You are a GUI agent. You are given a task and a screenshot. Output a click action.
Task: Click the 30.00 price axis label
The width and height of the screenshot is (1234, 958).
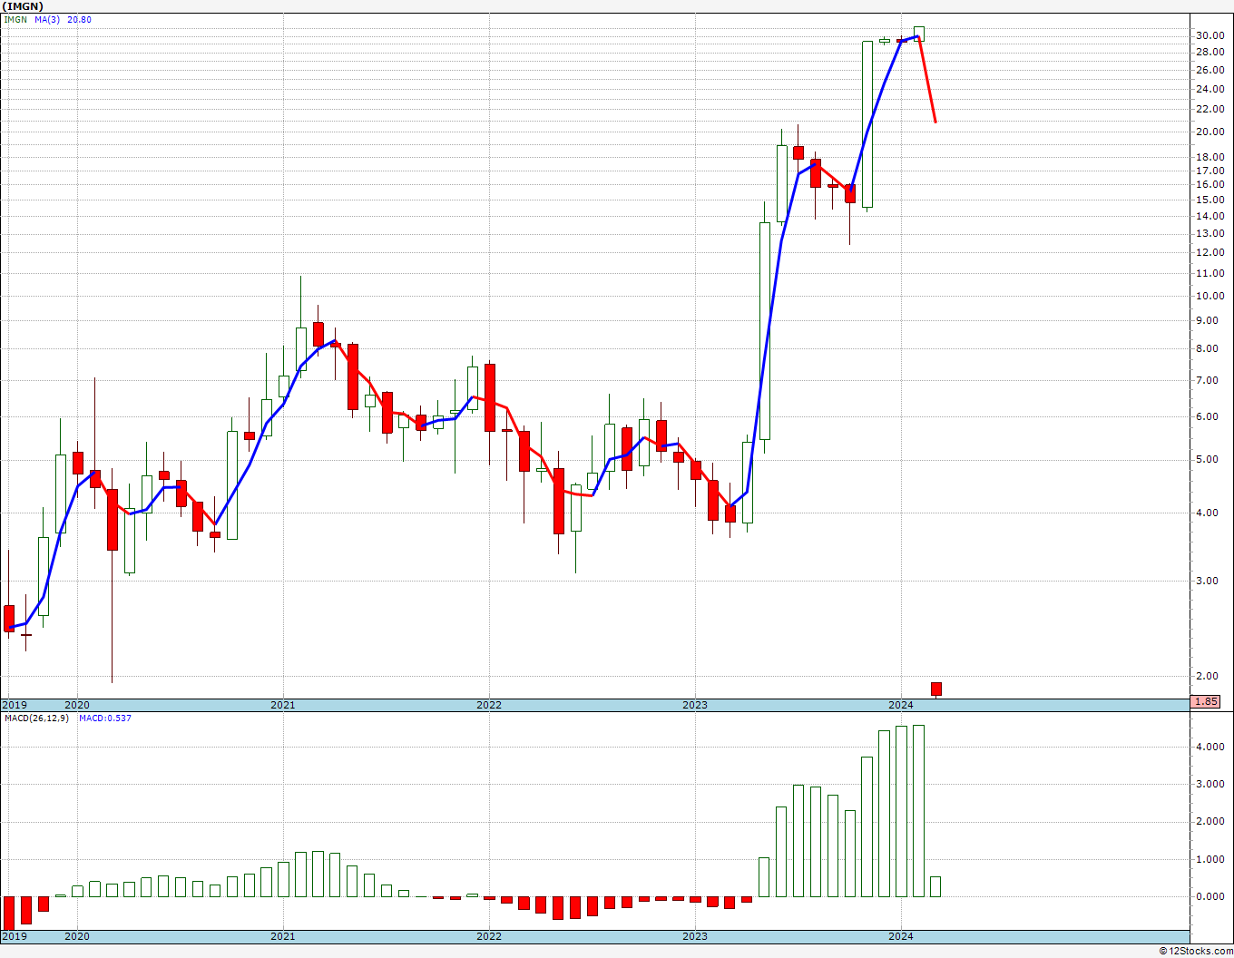point(1210,35)
